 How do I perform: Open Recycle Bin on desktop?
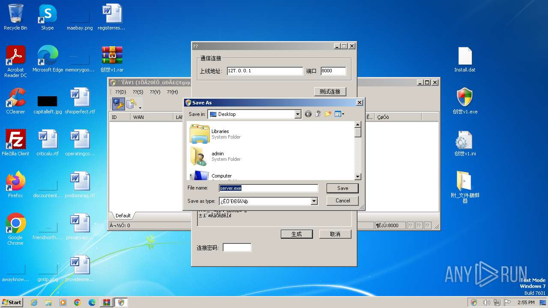pos(15,17)
